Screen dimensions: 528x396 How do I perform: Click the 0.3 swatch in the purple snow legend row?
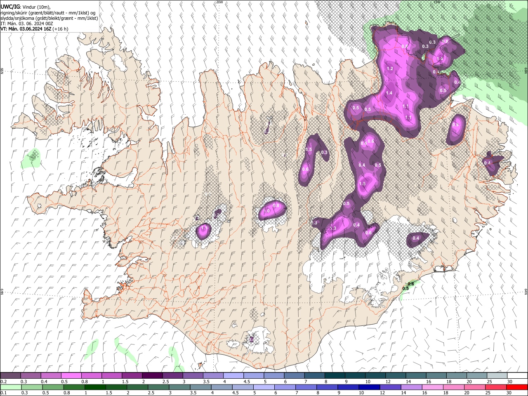click(31, 376)
